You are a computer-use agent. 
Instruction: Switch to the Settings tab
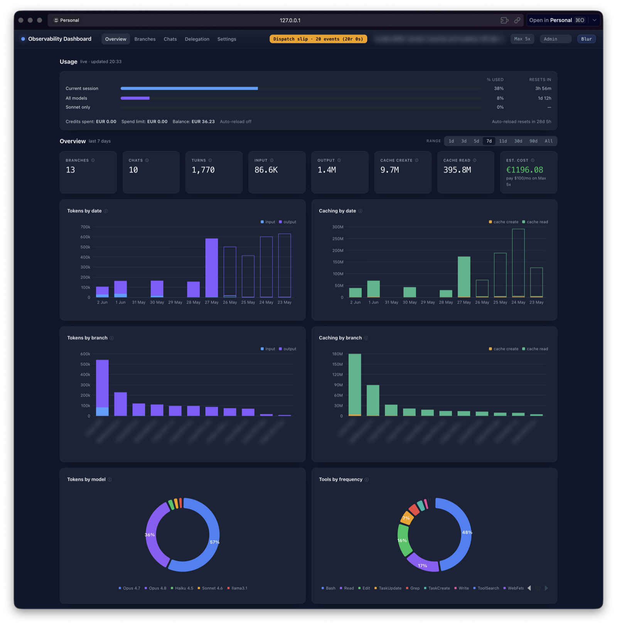pyautogui.click(x=227, y=39)
